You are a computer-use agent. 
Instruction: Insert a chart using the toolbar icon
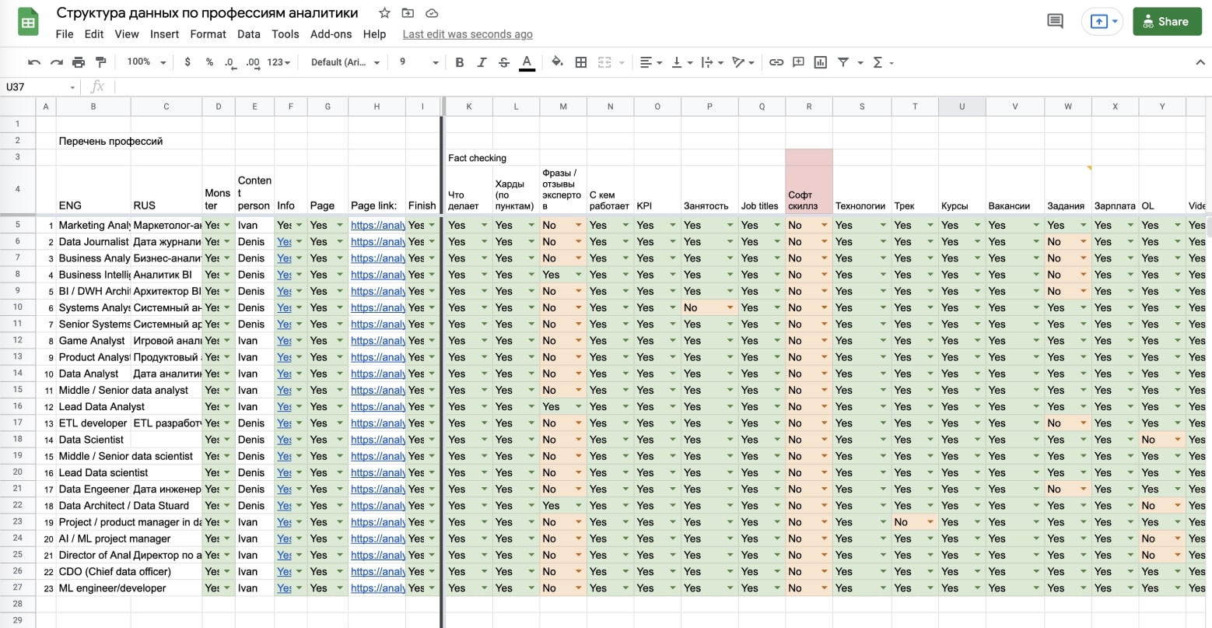[820, 62]
